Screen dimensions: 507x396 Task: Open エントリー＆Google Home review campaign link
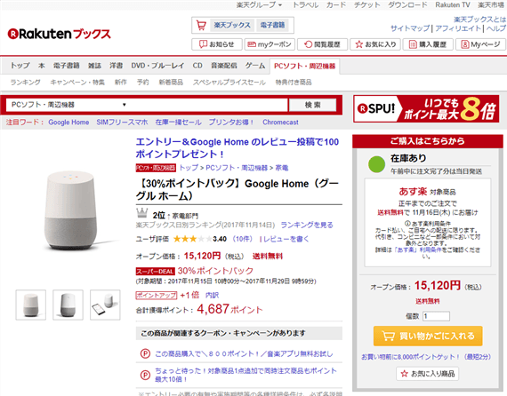tap(237, 147)
